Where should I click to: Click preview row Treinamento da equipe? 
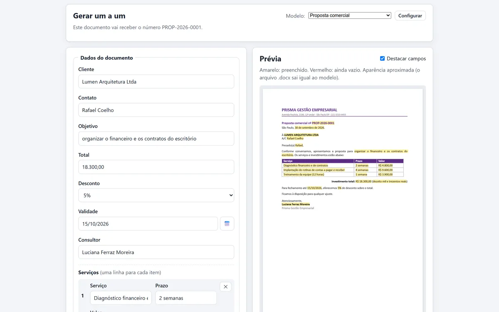coord(343,174)
